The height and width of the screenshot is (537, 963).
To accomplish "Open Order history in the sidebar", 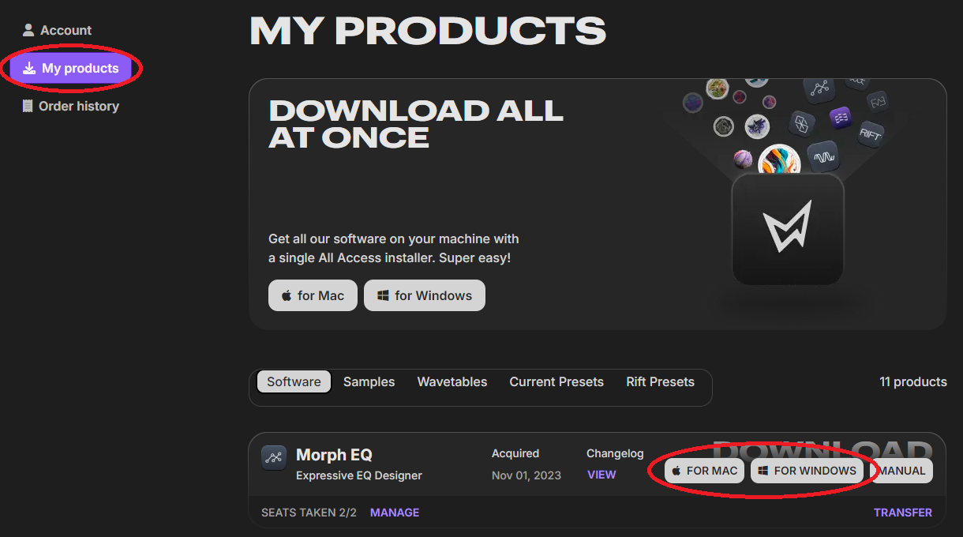I will click(70, 106).
